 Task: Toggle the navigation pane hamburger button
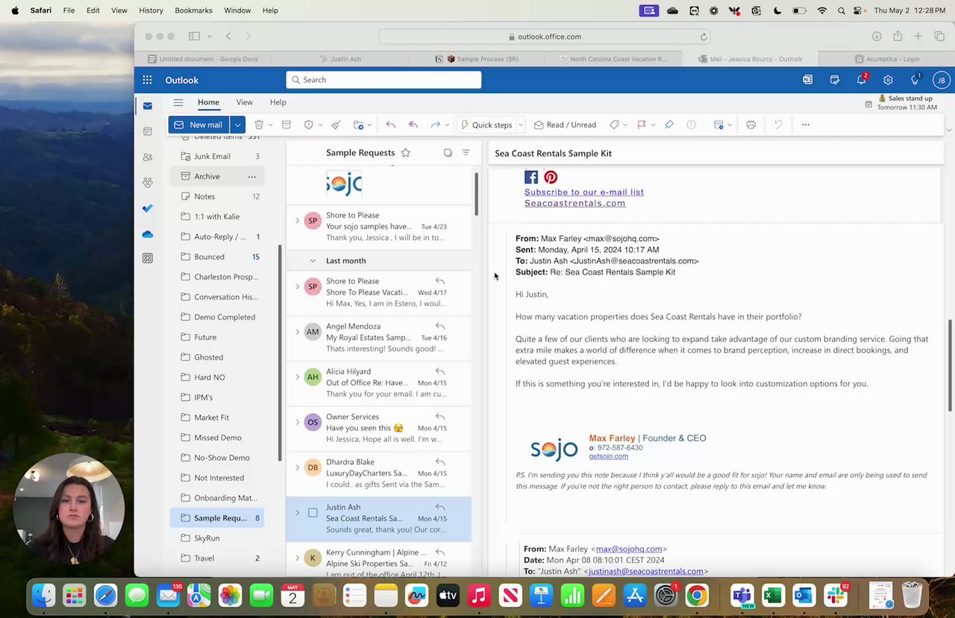tap(178, 102)
